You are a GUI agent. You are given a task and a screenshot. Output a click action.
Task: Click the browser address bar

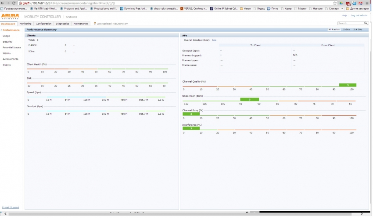point(176,3)
